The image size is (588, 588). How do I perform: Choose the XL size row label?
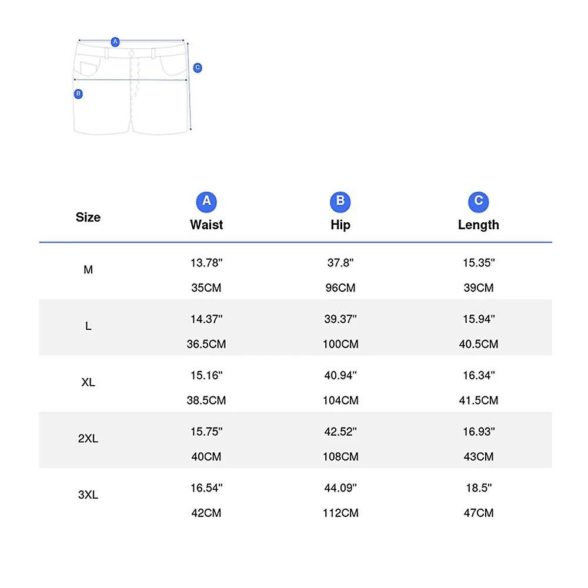tap(88, 383)
